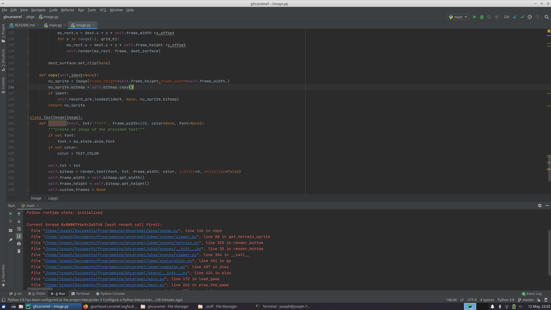Open the main run configuration dropdown
Screen dimensions: 551x310
tap(458, 17)
